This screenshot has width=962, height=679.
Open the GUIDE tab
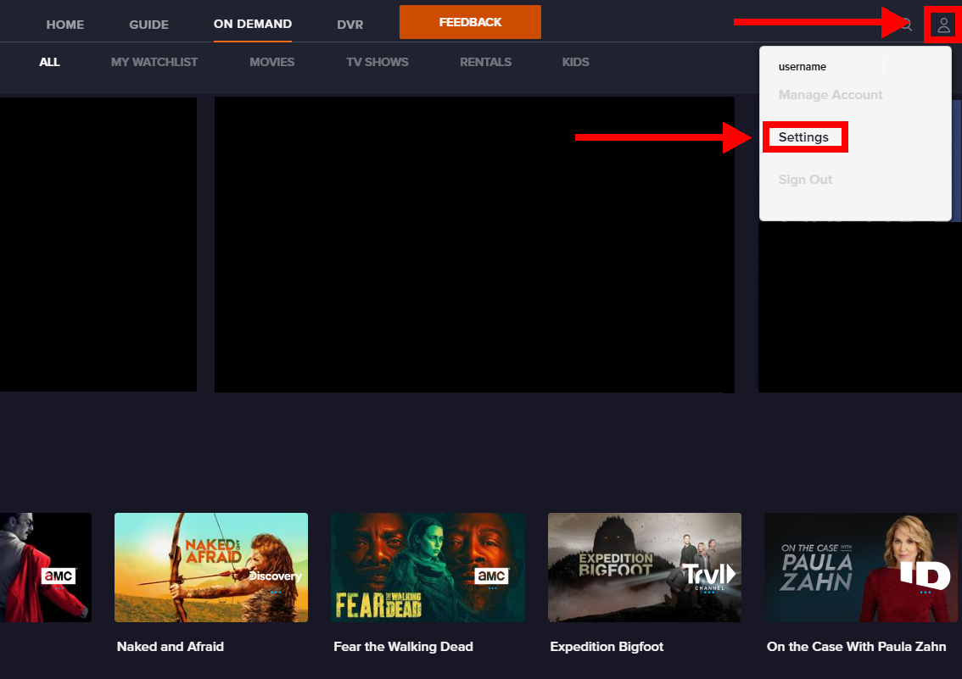pyautogui.click(x=148, y=25)
